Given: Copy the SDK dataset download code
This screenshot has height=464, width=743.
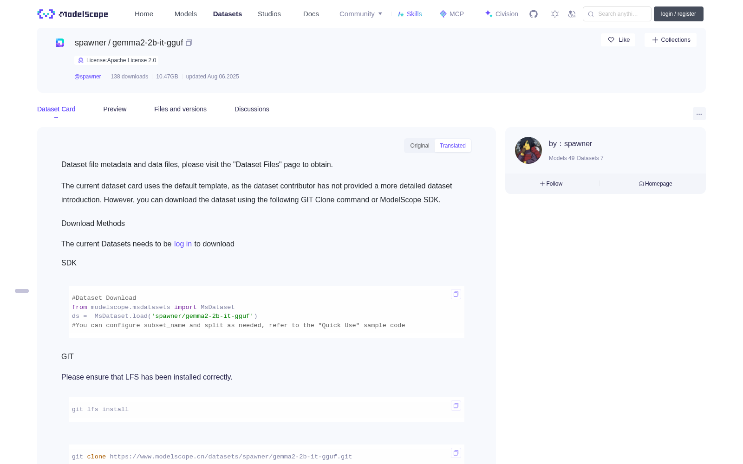Looking at the screenshot, I should (x=456, y=294).
